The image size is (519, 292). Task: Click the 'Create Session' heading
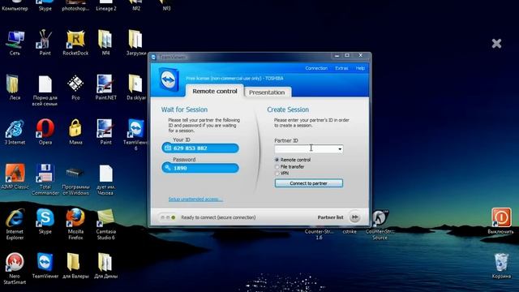(288, 109)
